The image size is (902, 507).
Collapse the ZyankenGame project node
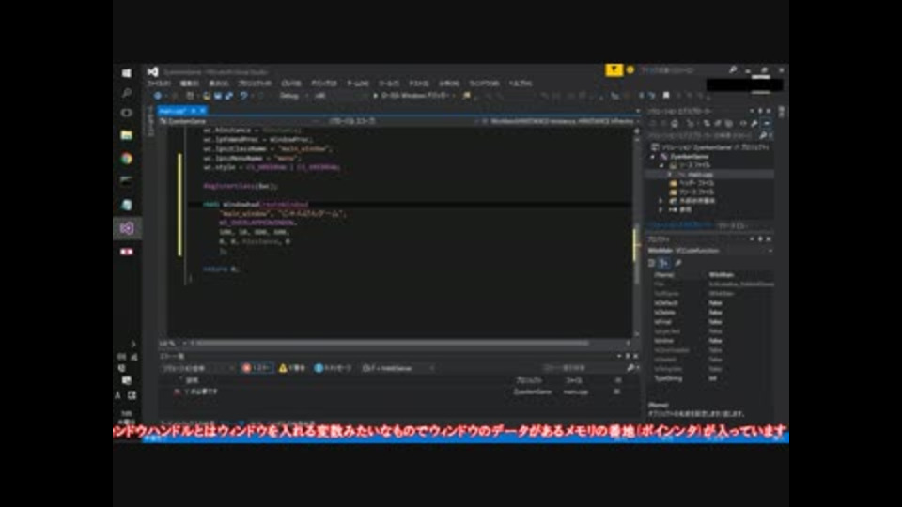(653, 157)
